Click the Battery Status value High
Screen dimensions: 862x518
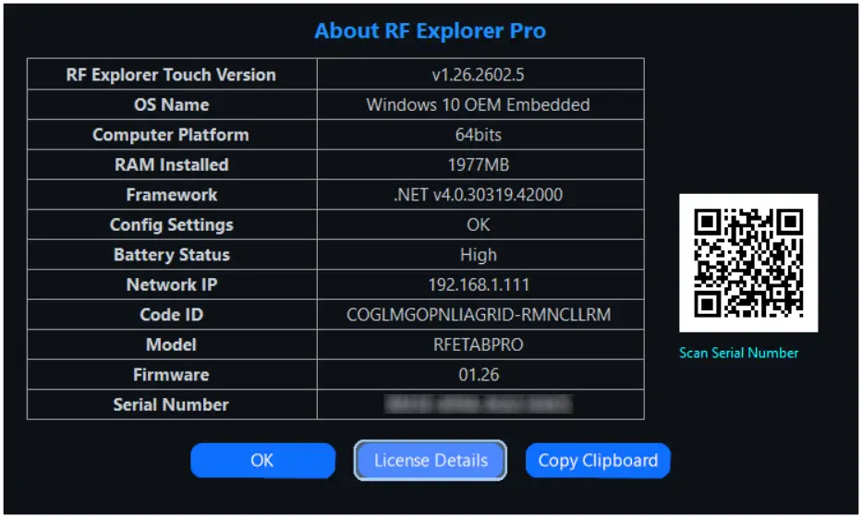click(x=479, y=255)
